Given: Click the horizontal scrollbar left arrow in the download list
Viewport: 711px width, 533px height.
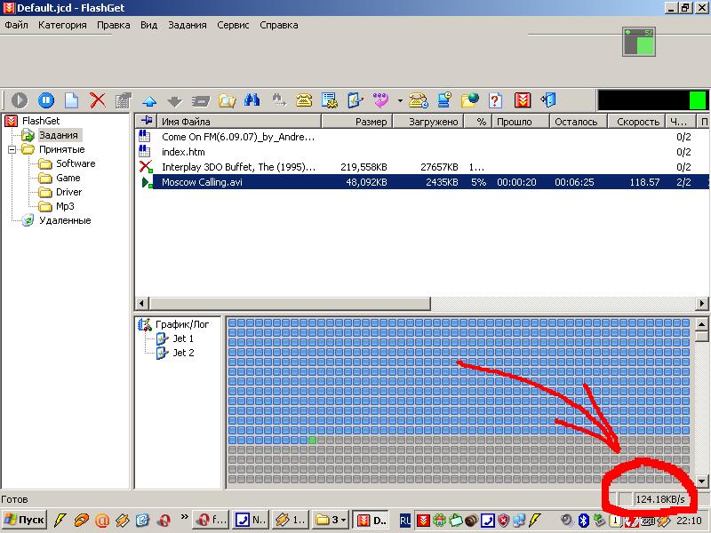Looking at the screenshot, I should (x=142, y=303).
